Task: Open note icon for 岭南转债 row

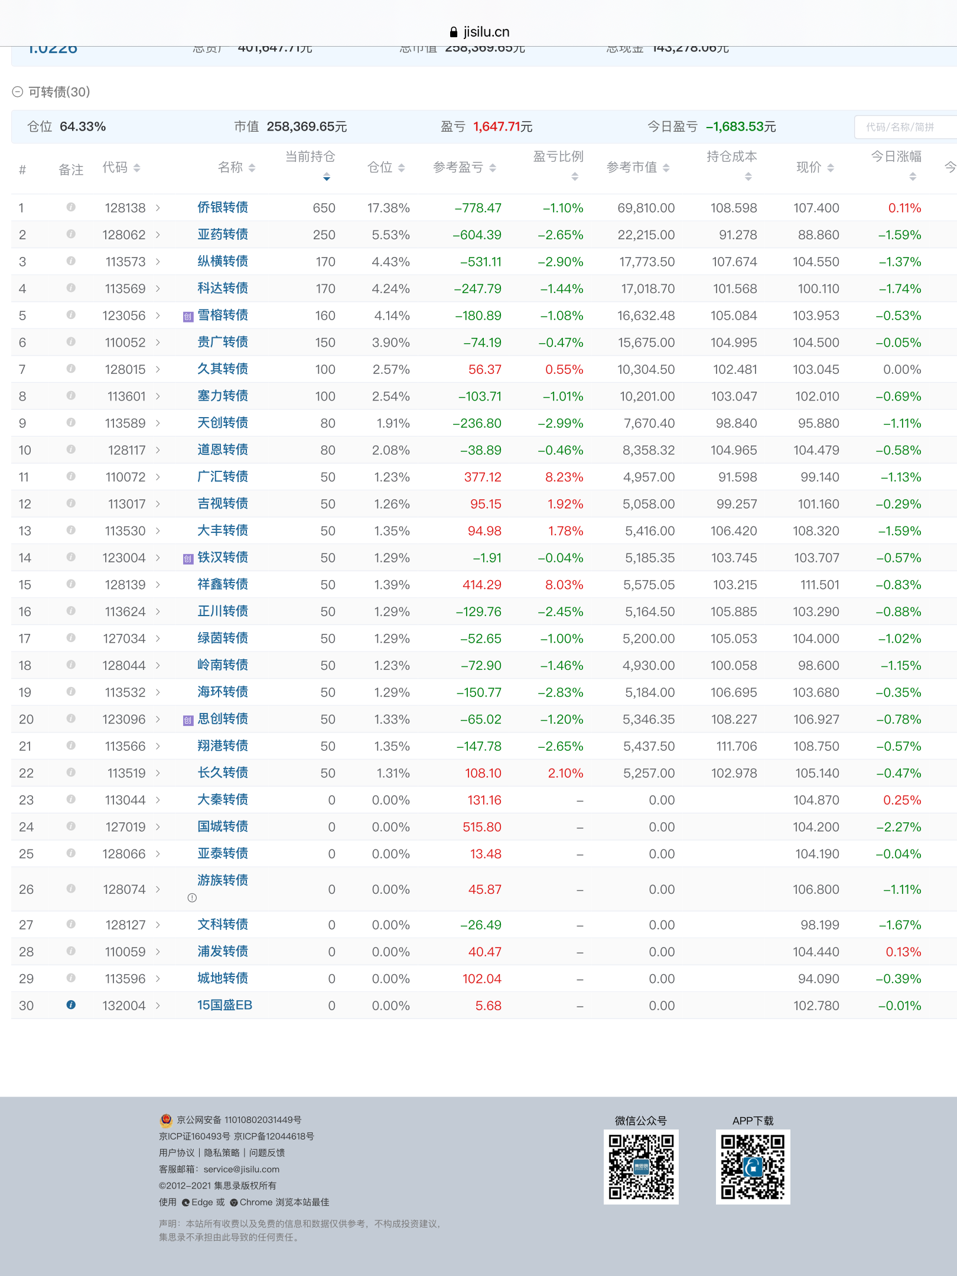Action: [x=71, y=665]
